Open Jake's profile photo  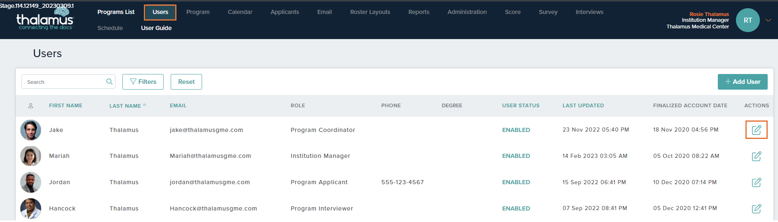tap(31, 130)
